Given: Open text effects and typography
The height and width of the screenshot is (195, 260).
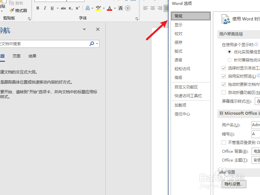Looking at the screenshot, I should (x=87, y=8).
